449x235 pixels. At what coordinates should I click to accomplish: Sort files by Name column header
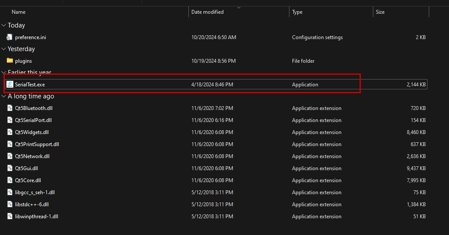[18, 12]
